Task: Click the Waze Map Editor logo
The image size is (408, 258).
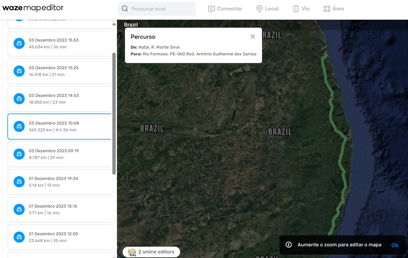Action: (33, 8)
